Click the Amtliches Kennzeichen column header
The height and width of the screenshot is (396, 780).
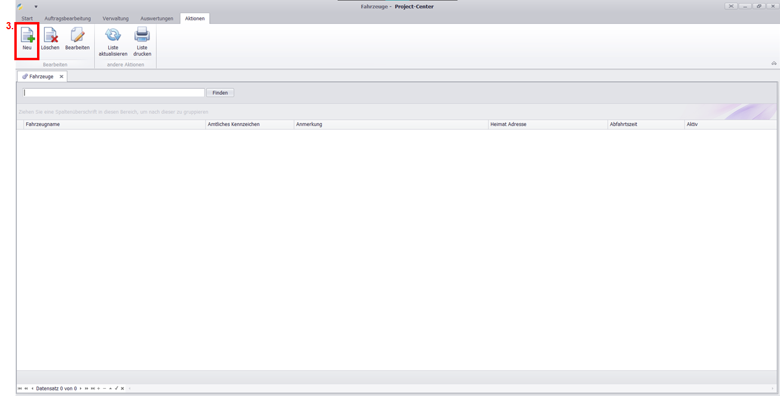[x=249, y=125]
